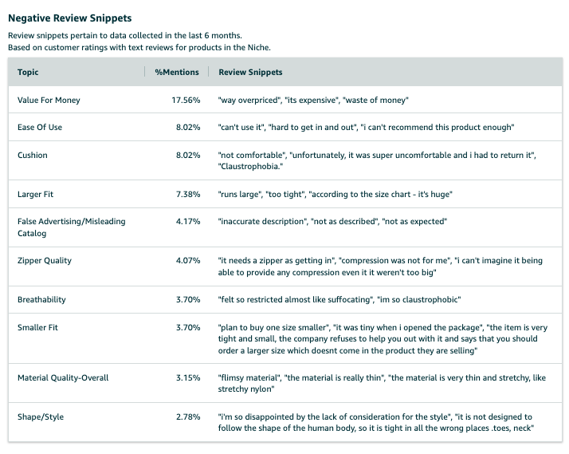The image size is (569, 454).
Task: Click the Negative Review Snippets heading
Action: point(70,18)
